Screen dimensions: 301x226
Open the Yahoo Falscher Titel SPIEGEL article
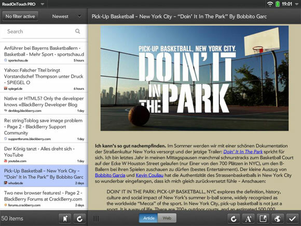44,79
